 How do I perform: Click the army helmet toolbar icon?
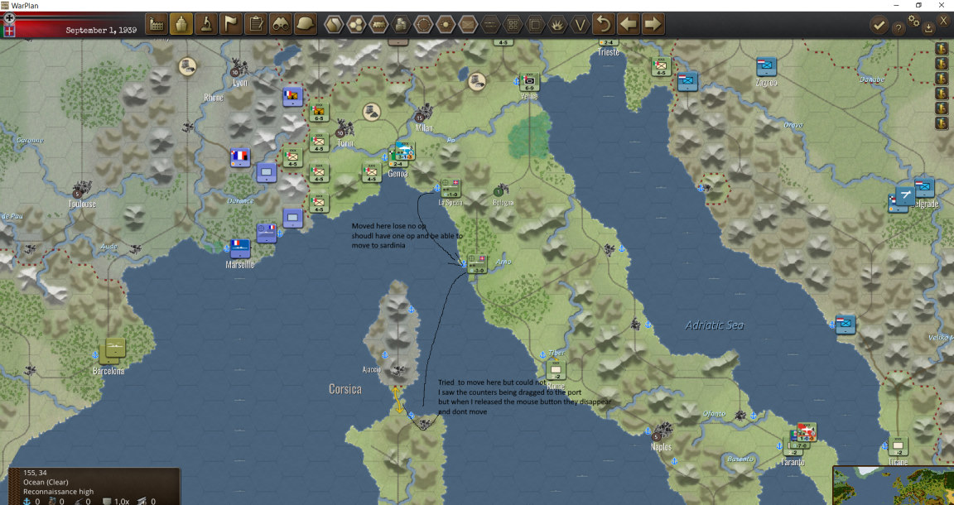click(306, 24)
